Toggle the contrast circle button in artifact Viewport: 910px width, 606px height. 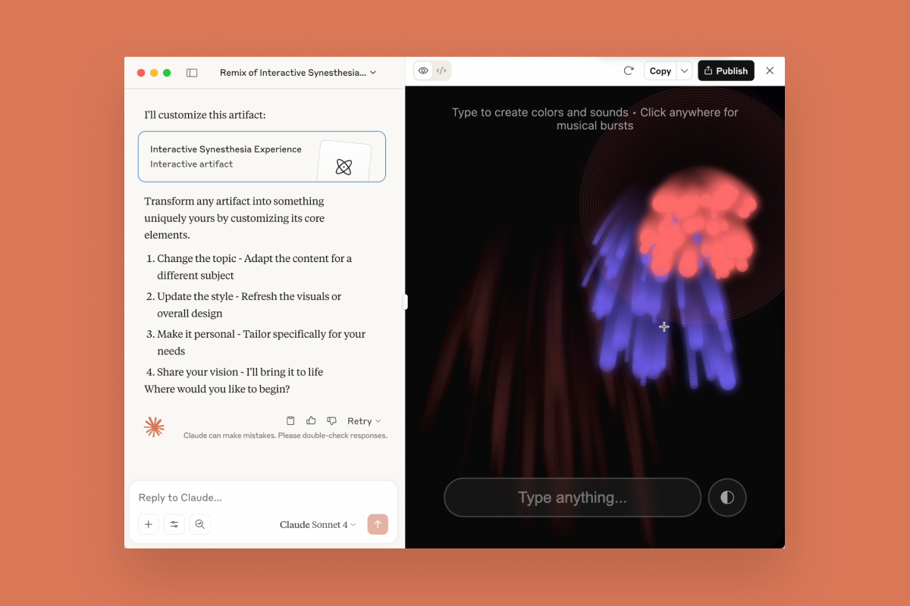pos(727,498)
